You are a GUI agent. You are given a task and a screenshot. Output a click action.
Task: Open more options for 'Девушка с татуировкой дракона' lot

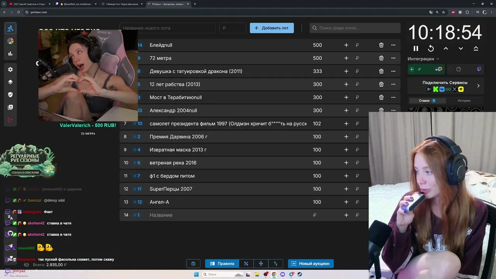[393, 71]
